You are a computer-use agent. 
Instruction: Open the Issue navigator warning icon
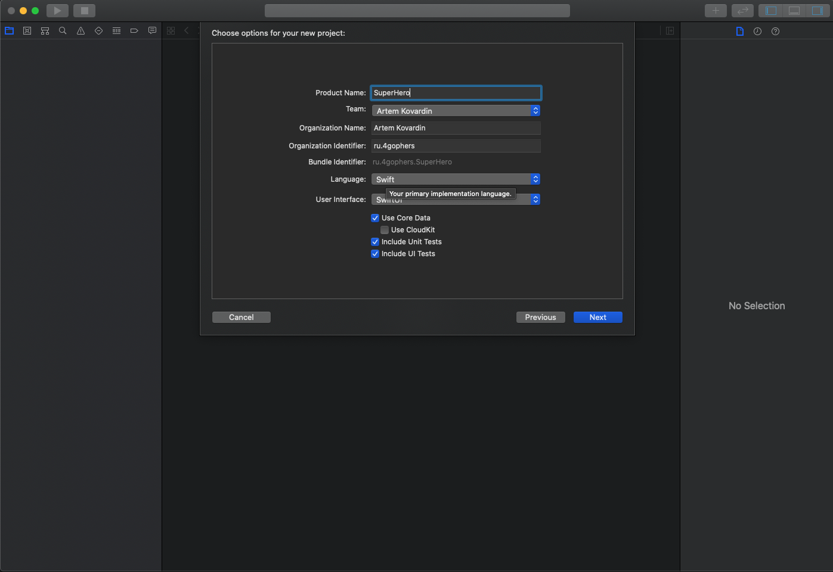click(80, 31)
